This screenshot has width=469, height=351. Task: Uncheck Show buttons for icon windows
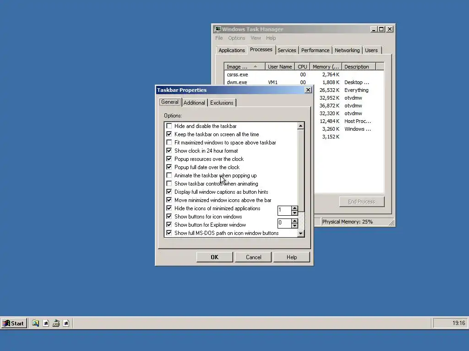tap(169, 216)
